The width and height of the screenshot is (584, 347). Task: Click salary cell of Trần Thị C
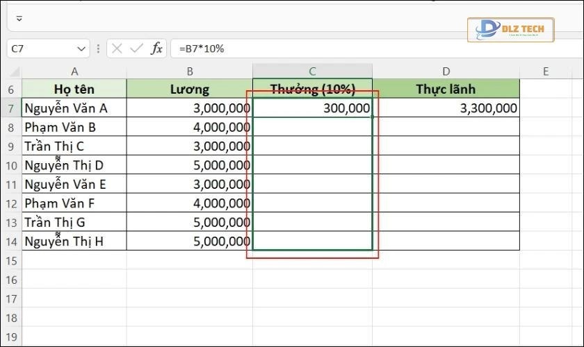click(x=190, y=146)
